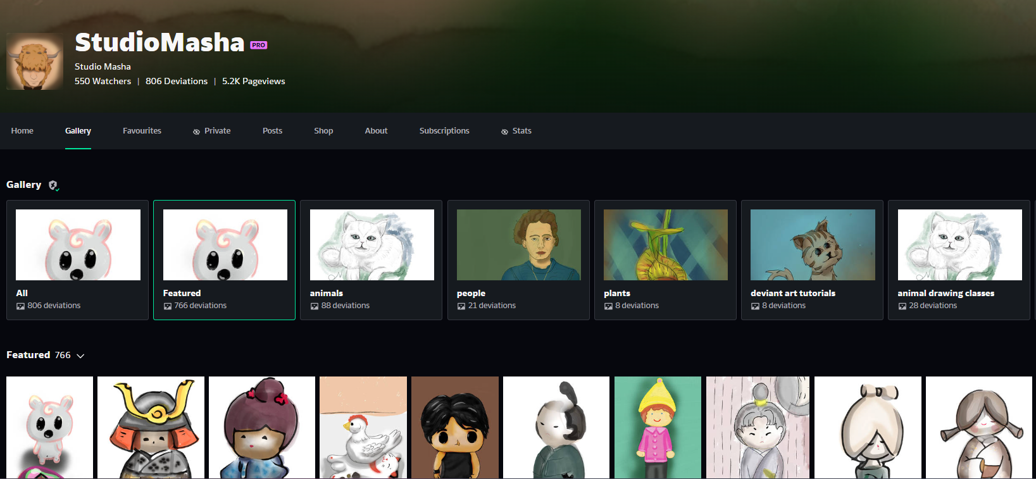The width and height of the screenshot is (1036, 479).
Task: Click the 'Studio Masha' tagline text
Action: [x=103, y=66]
